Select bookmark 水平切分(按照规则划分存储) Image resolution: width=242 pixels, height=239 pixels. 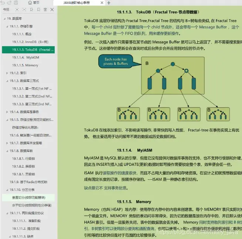pos(32,205)
